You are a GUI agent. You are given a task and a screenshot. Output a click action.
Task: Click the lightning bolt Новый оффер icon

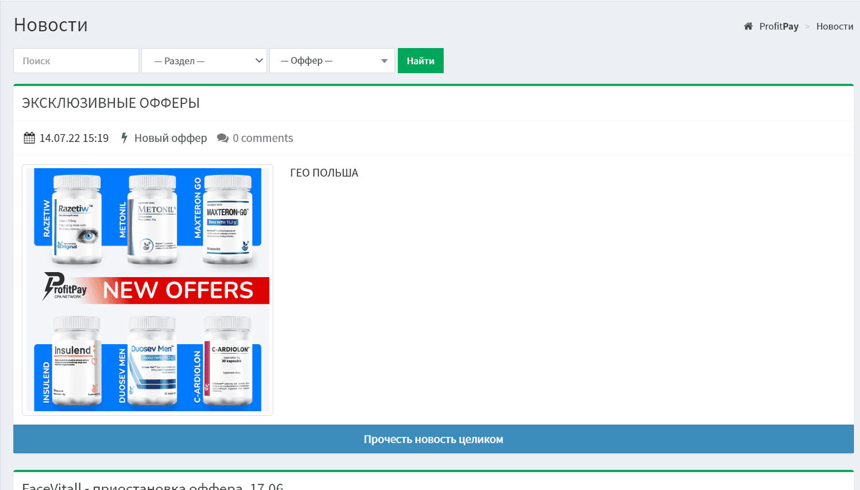coord(125,138)
